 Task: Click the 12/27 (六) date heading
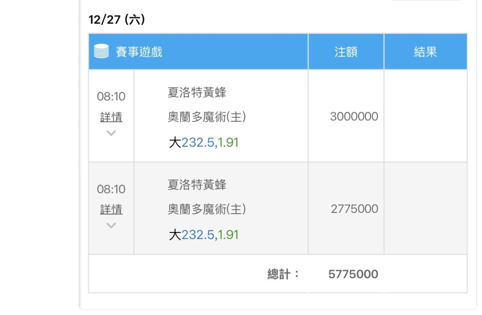pos(116,20)
